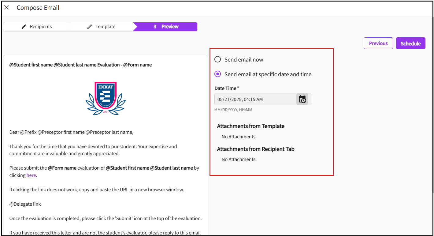
Task: Click the @Delegate link placeholder text
Action: coord(25,204)
